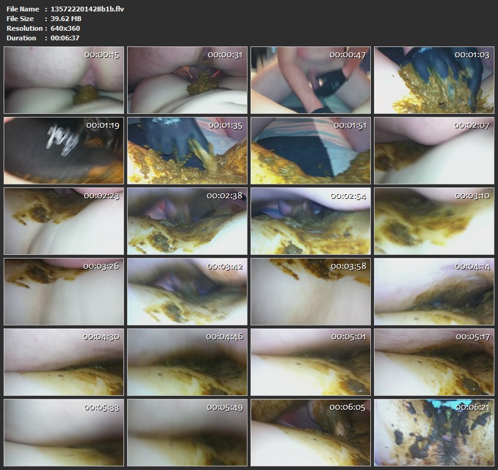Select the thumbnail at 00:01:51
This screenshot has height=470, width=498.
[310, 151]
